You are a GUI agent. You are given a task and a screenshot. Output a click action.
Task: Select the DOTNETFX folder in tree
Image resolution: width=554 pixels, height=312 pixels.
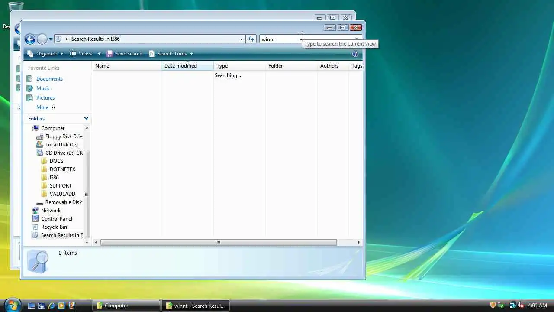[62, 169]
